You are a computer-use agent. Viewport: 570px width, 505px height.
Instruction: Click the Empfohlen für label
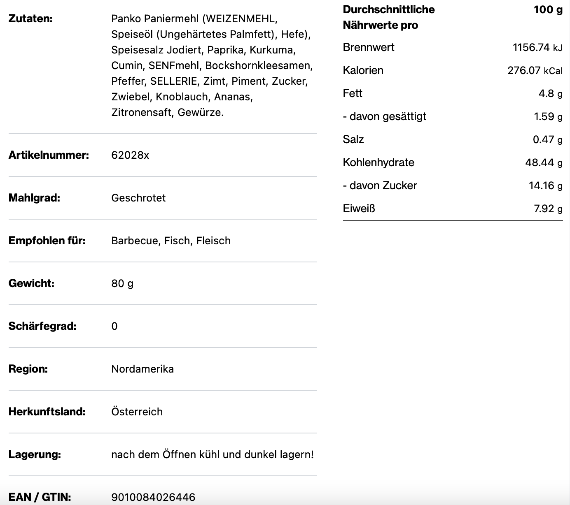[x=47, y=241]
